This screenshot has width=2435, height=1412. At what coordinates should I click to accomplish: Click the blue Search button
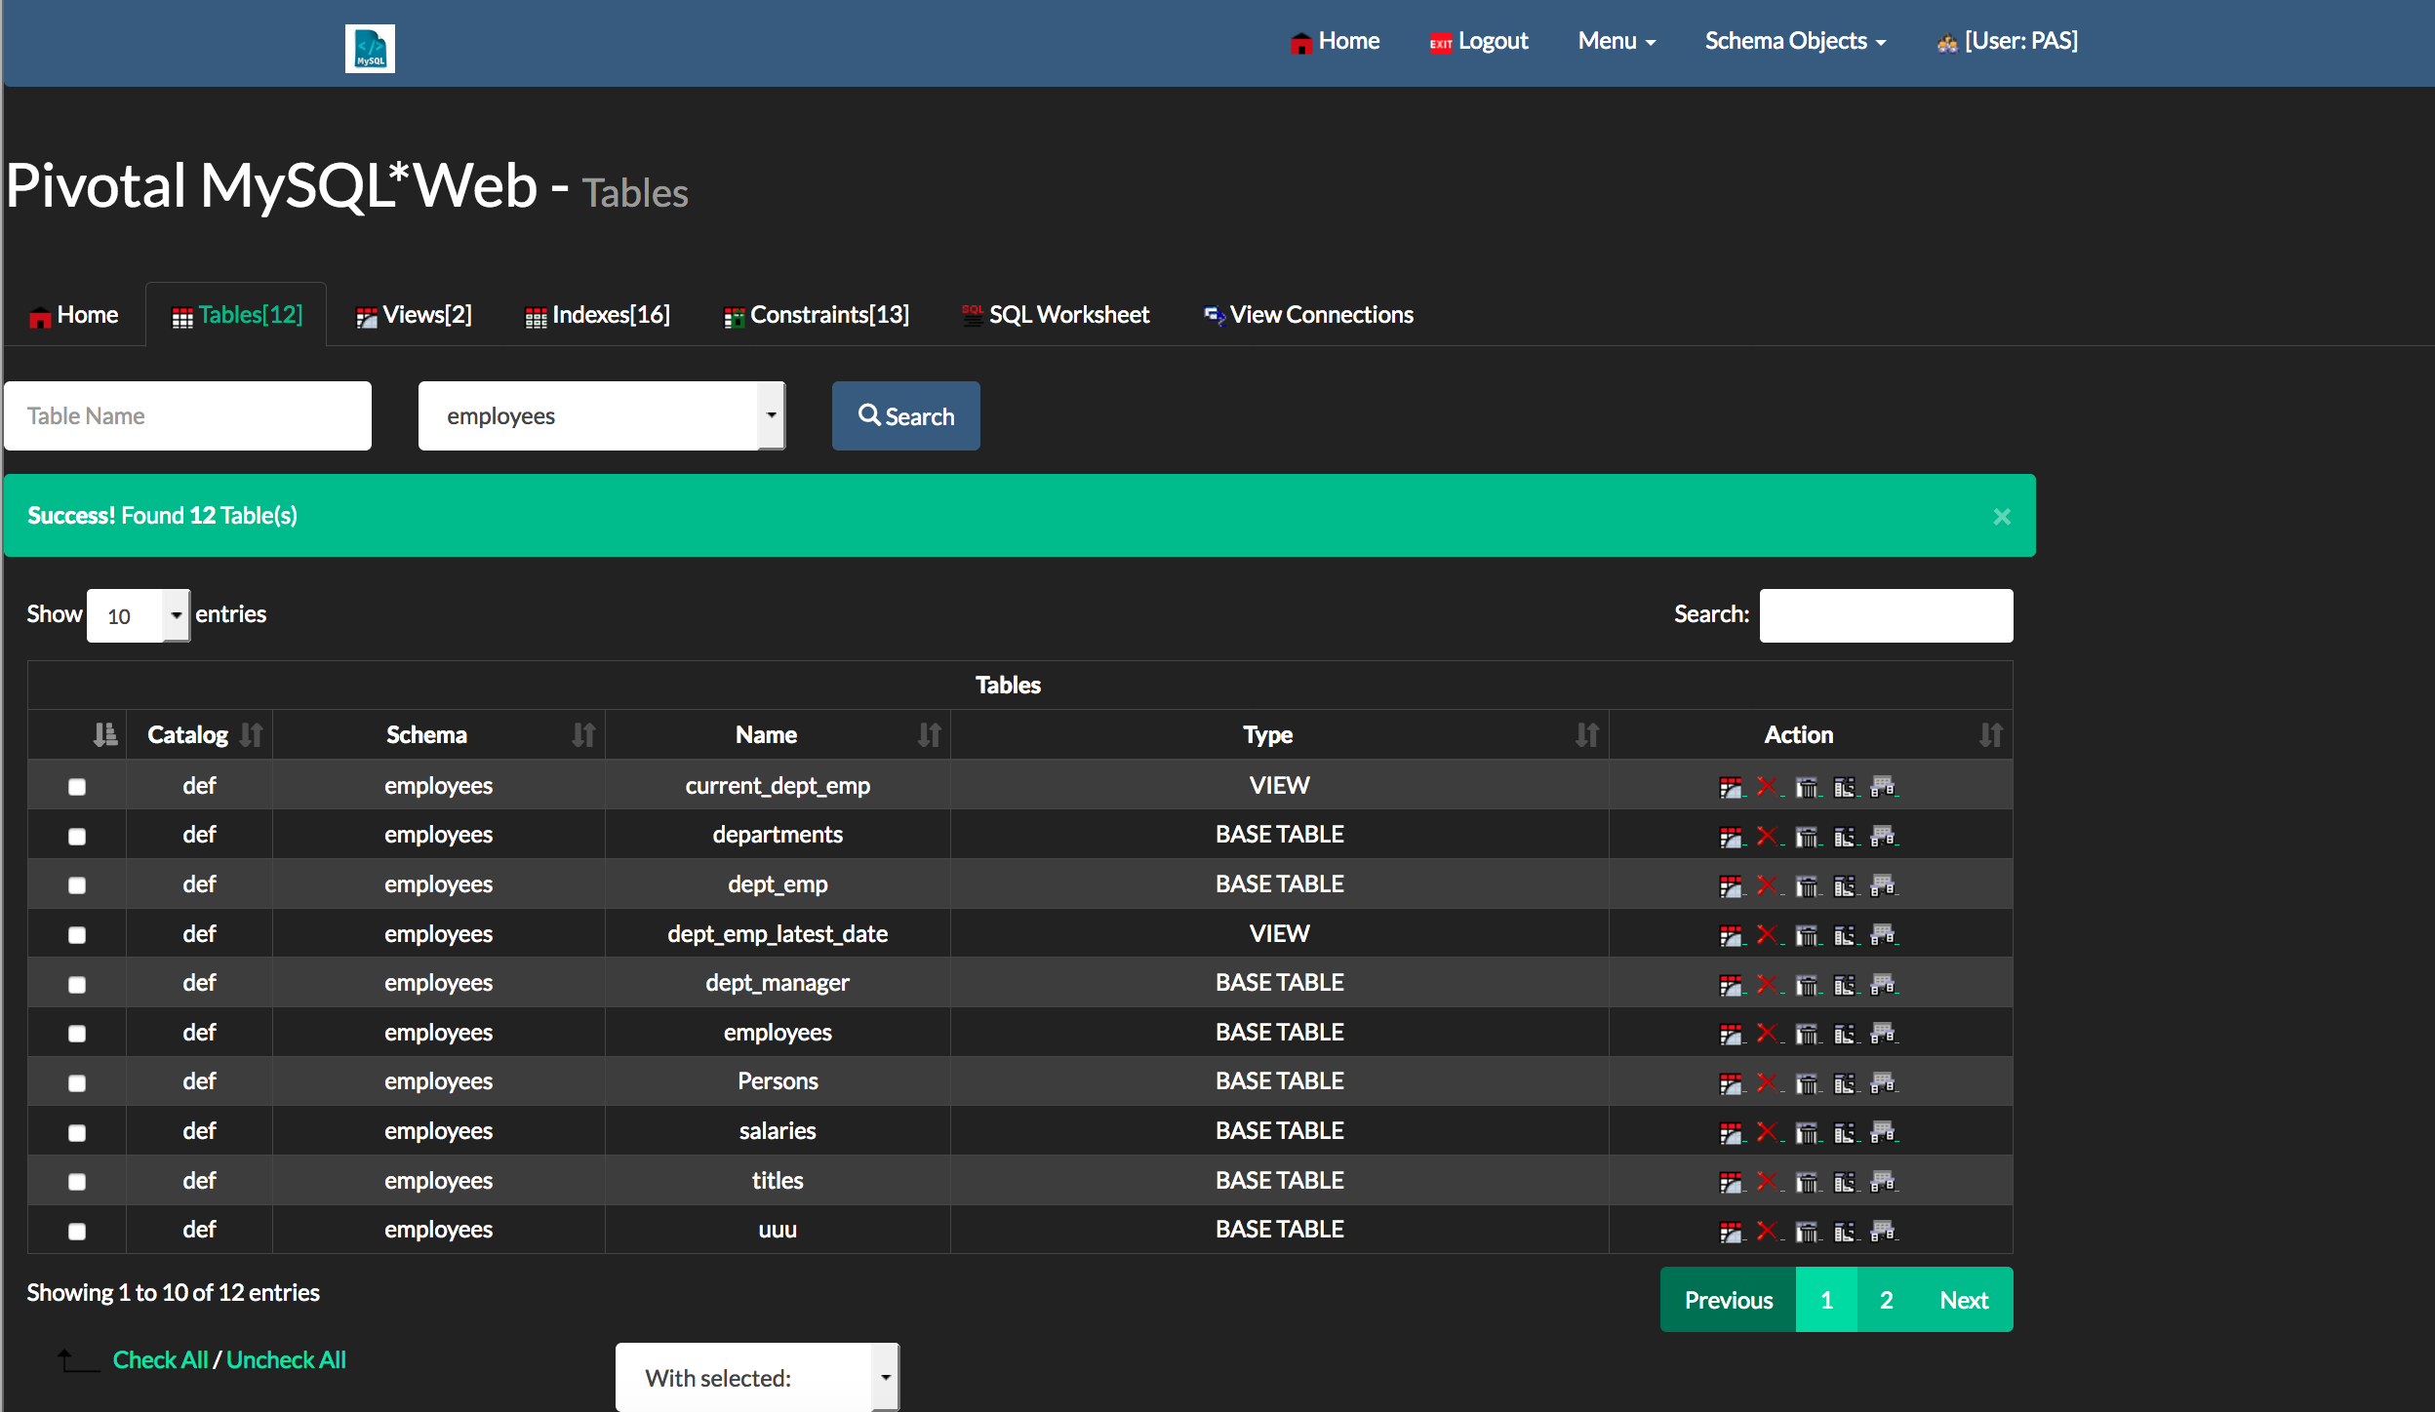906,415
